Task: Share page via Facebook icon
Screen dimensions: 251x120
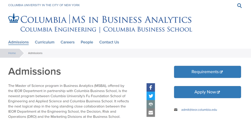Action: point(151,87)
